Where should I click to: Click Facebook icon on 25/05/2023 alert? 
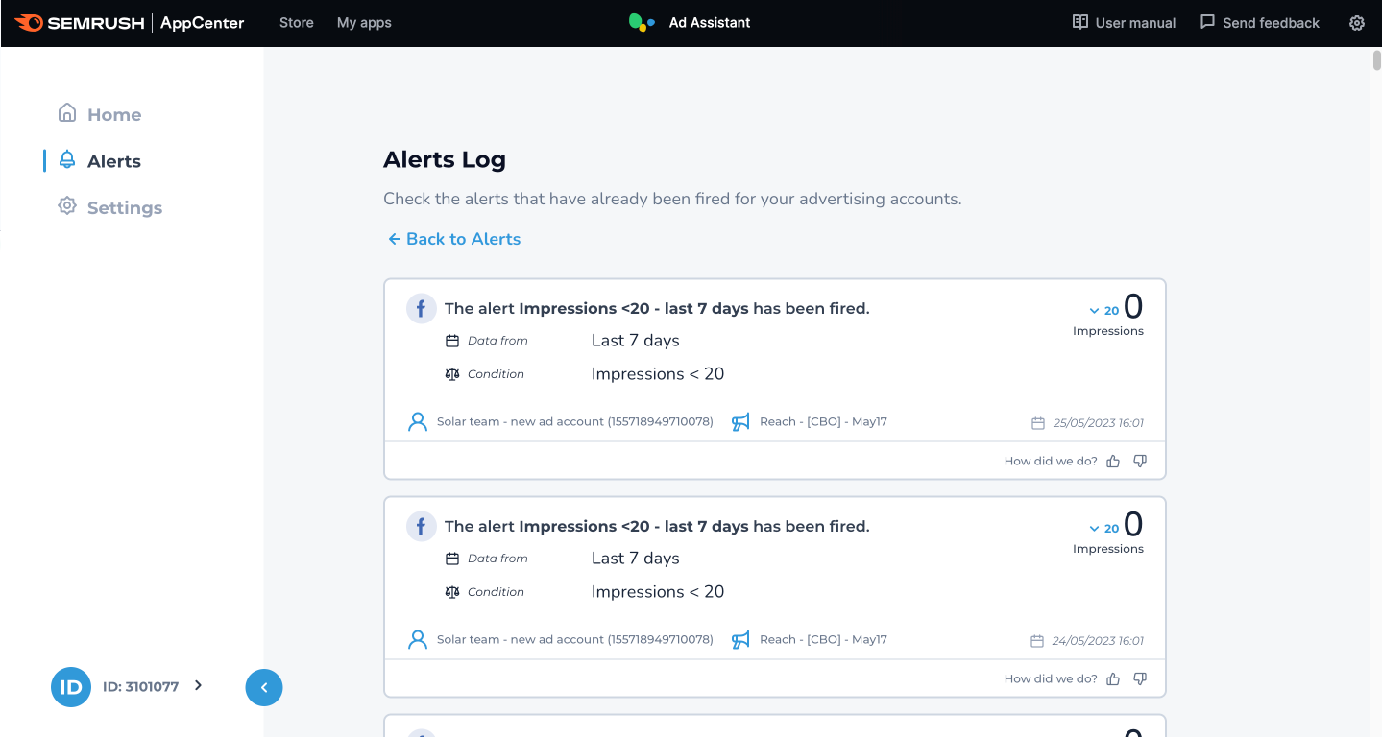pyautogui.click(x=421, y=309)
